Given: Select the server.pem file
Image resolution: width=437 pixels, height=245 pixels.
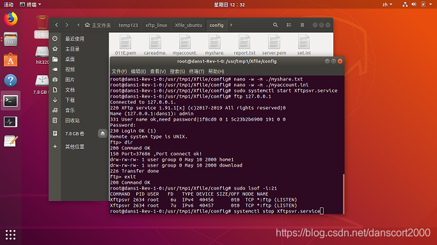Looking at the screenshot, I should click(274, 45).
